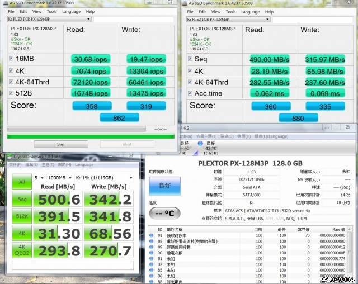Open drive selector dropdown in left AS SSD window
Screen dimensions: 358x284
49,19
